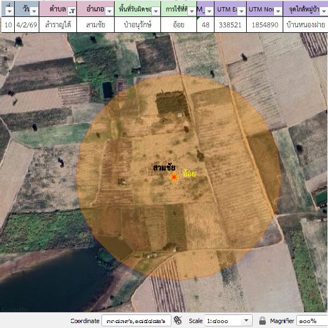Click the orange fire hotspot marker
The height and width of the screenshot is (328, 328).
pyautogui.click(x=174, y=177)
